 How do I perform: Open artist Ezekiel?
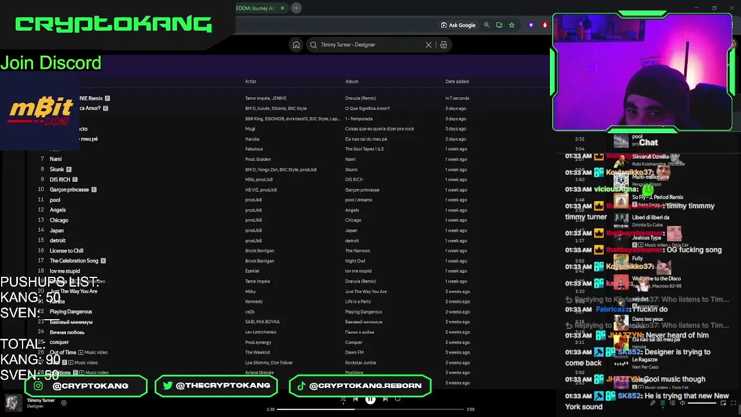(x=252, y=271)
